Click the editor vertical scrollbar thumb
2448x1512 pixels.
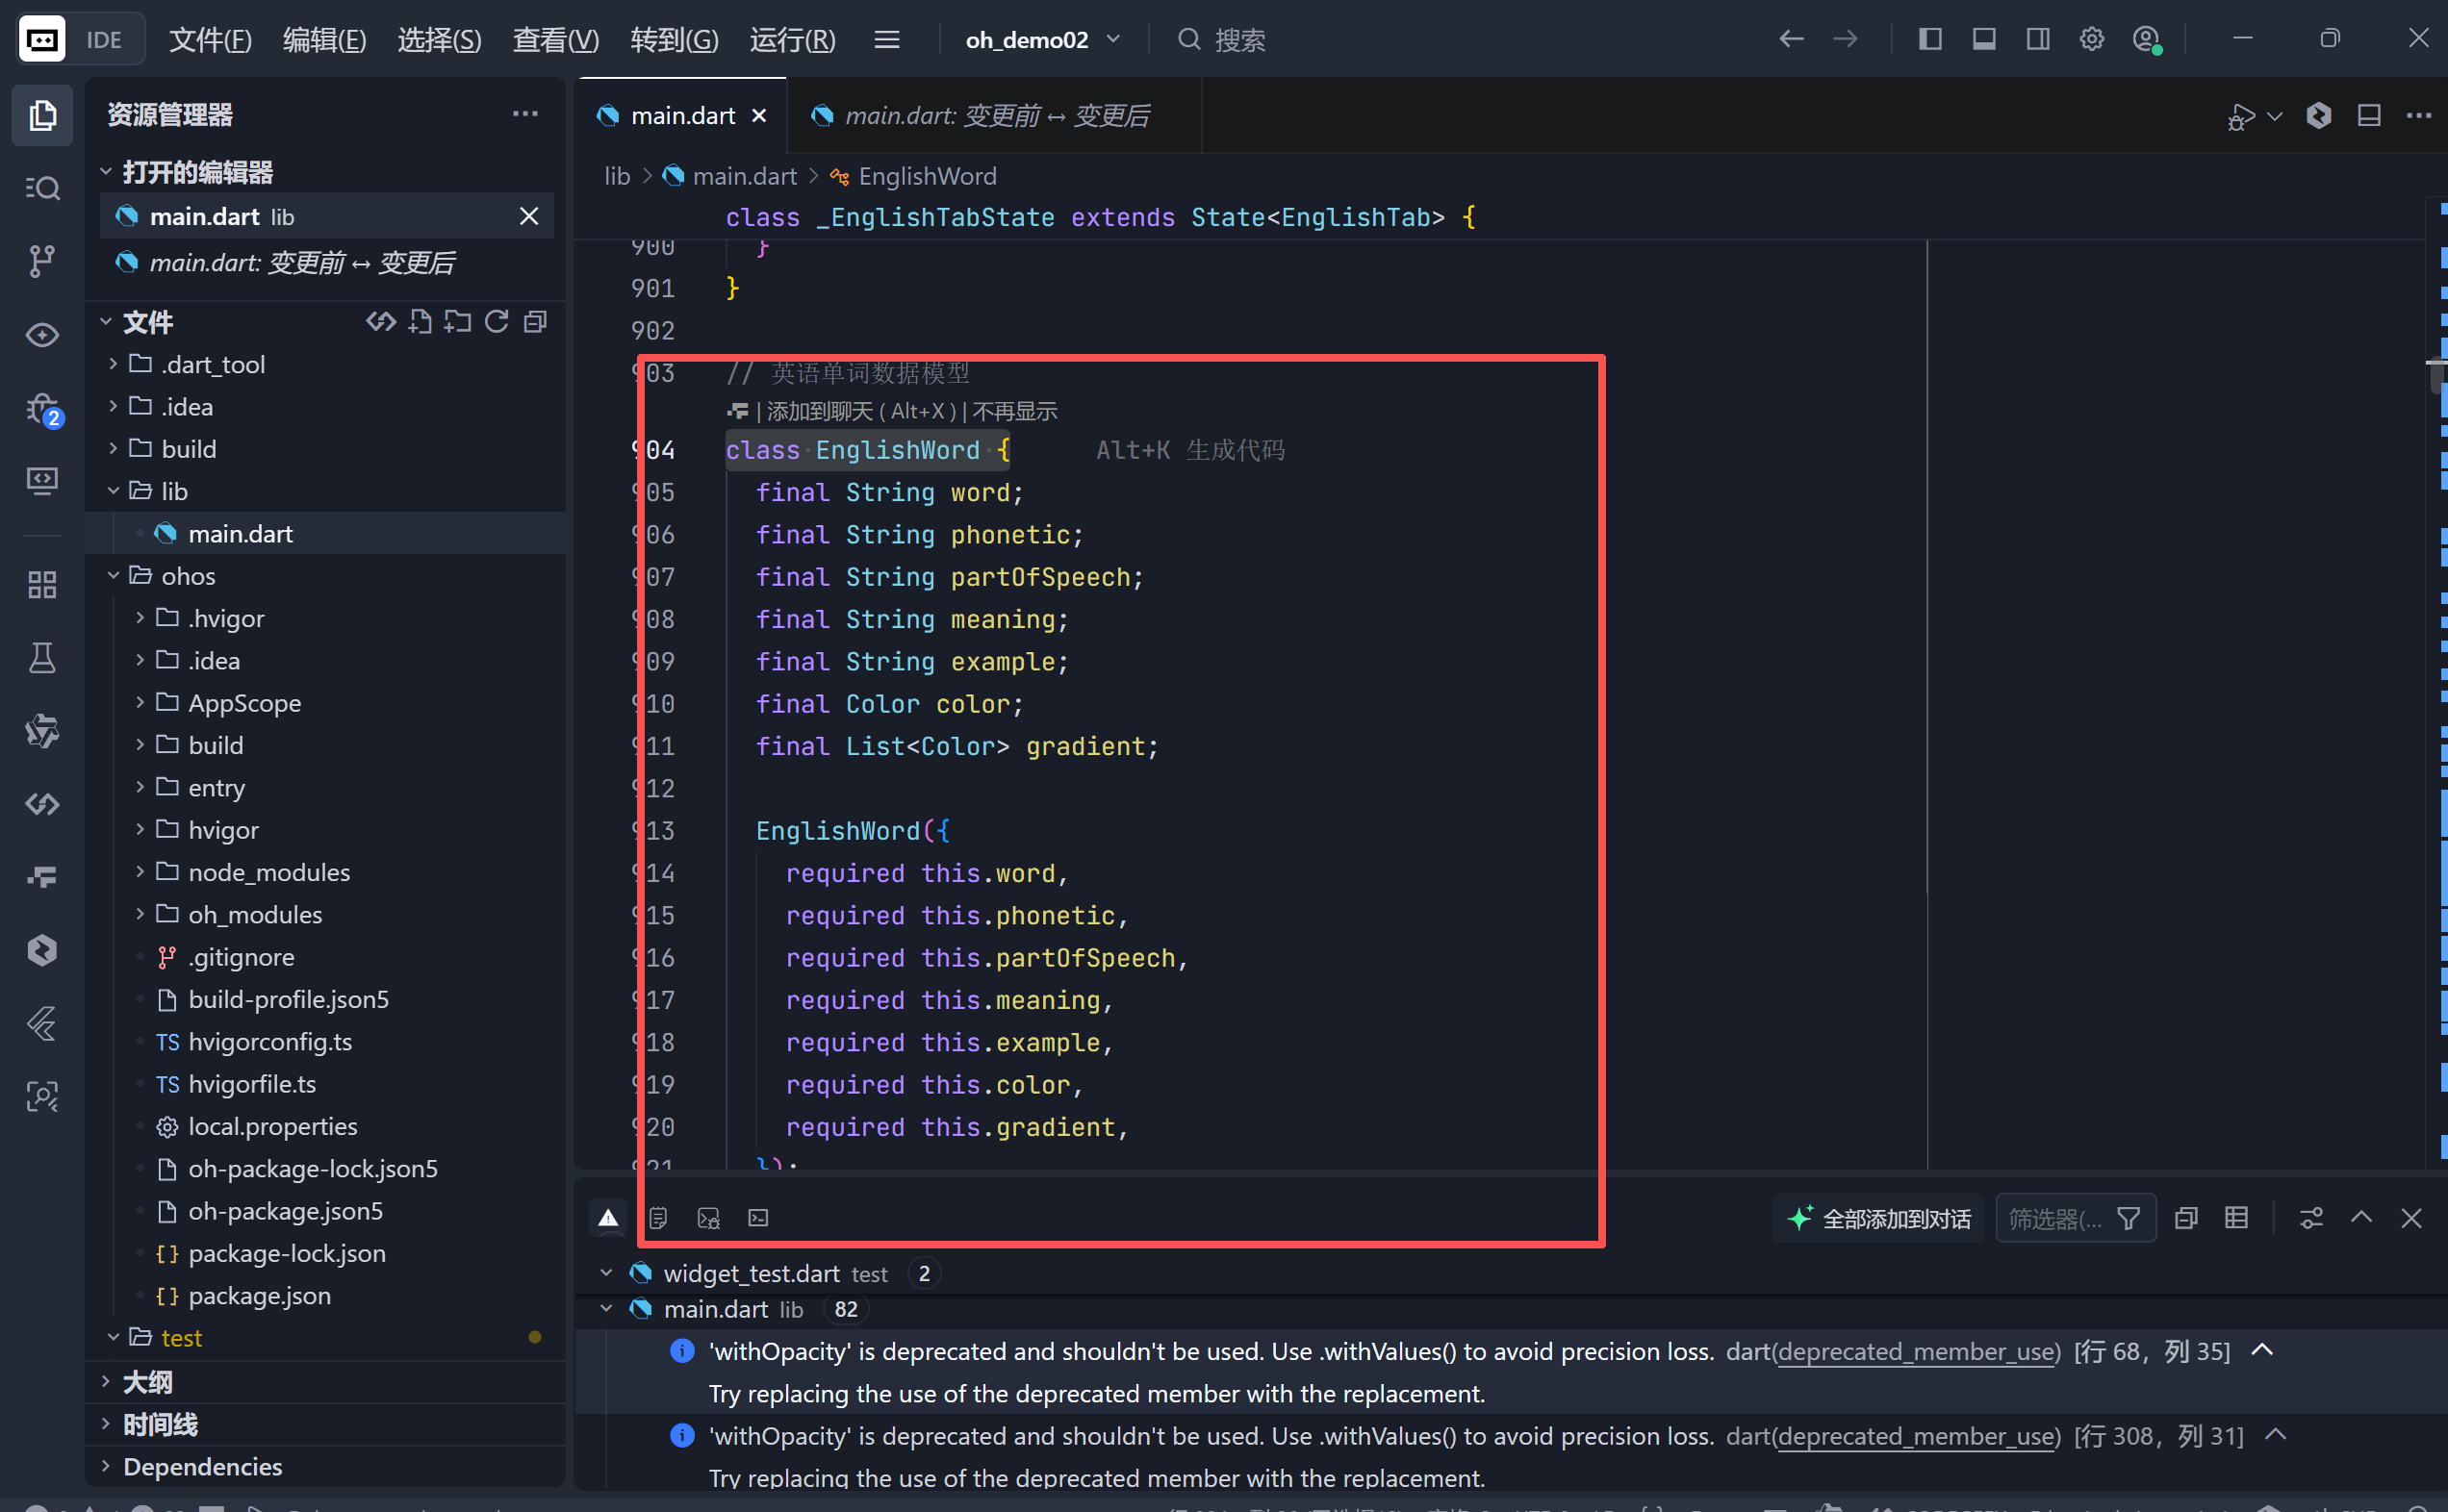tap(2436, 377)
